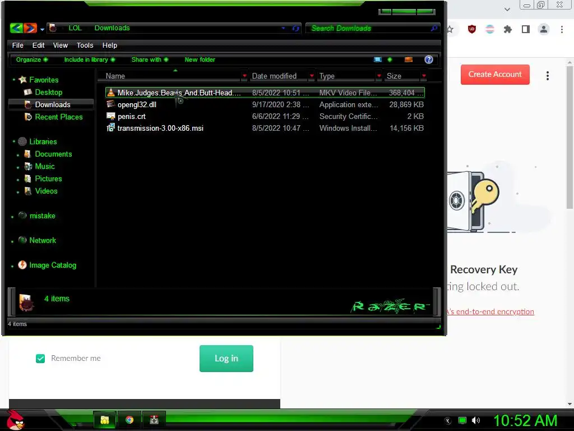The height and width of the screenshot is (431, 574).
Task: Open the Chrome extensions puzzle icon
Action: coord(507,29)
